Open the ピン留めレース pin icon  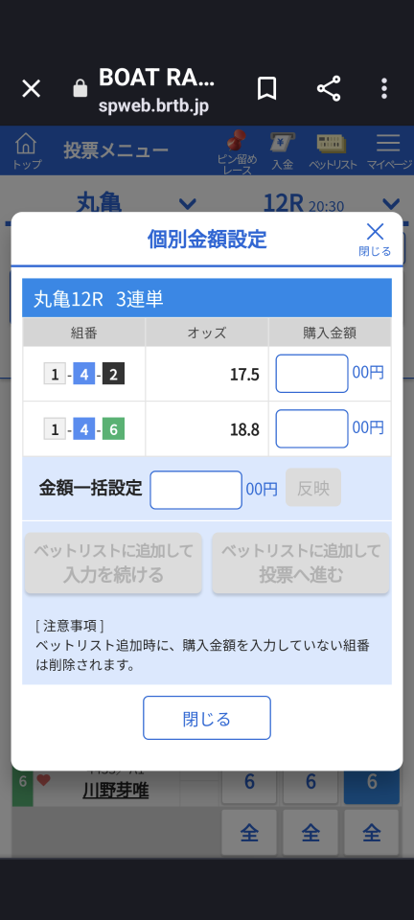pos(237,152)
